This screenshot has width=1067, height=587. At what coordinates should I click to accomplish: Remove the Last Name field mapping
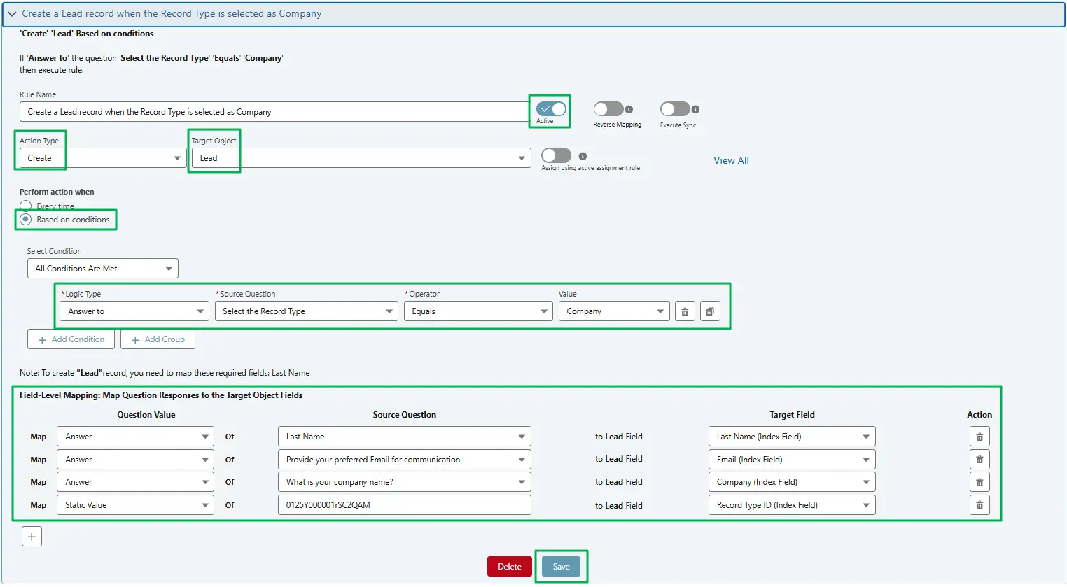(979, 436)
